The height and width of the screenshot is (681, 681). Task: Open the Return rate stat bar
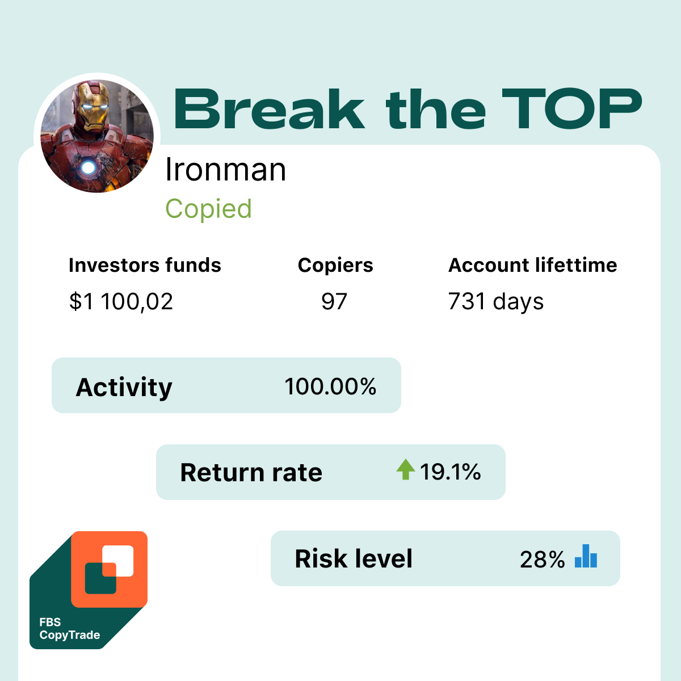click(331, 472)
